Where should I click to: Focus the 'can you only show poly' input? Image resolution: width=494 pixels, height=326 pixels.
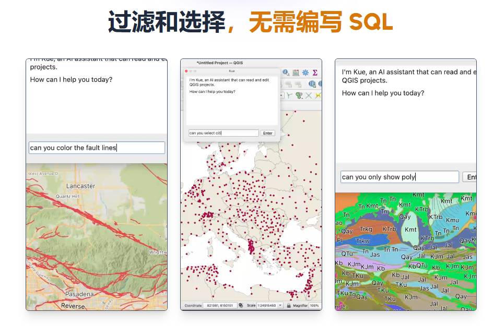tap(399, 177)
